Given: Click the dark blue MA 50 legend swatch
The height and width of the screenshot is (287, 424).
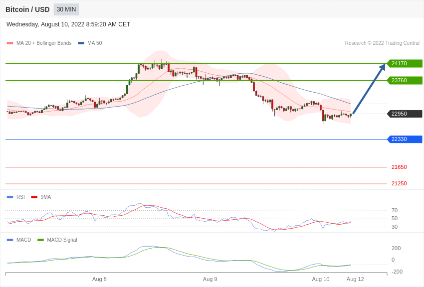Looking at the screenshot, I should (81, 43).
